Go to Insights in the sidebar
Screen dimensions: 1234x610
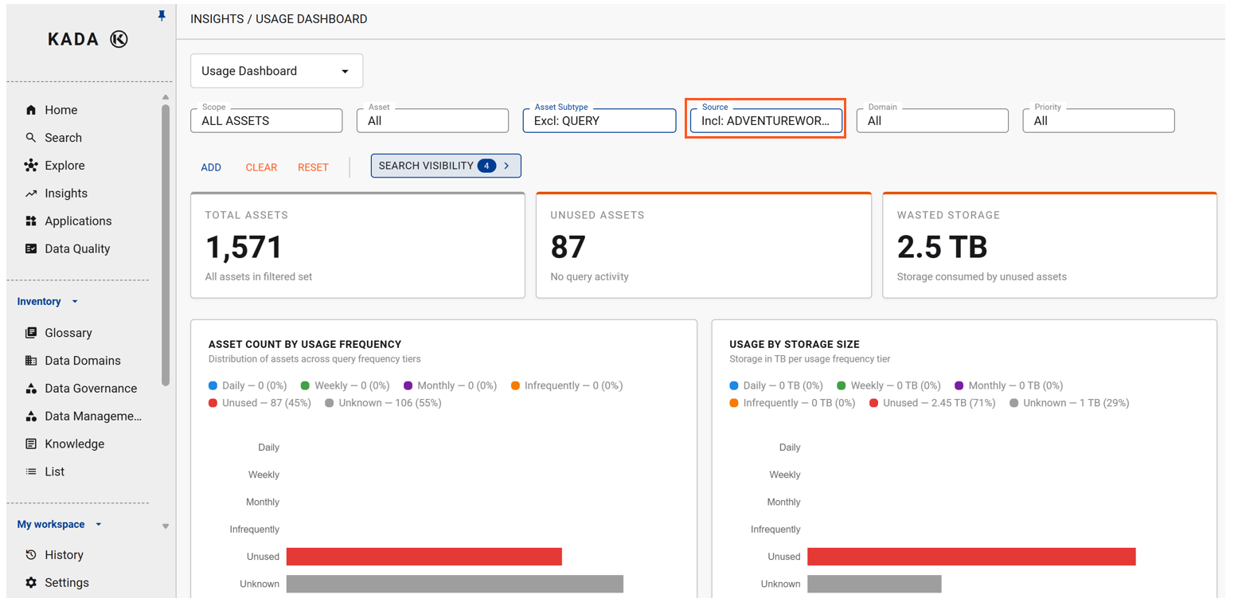click(x=66, y=194)
